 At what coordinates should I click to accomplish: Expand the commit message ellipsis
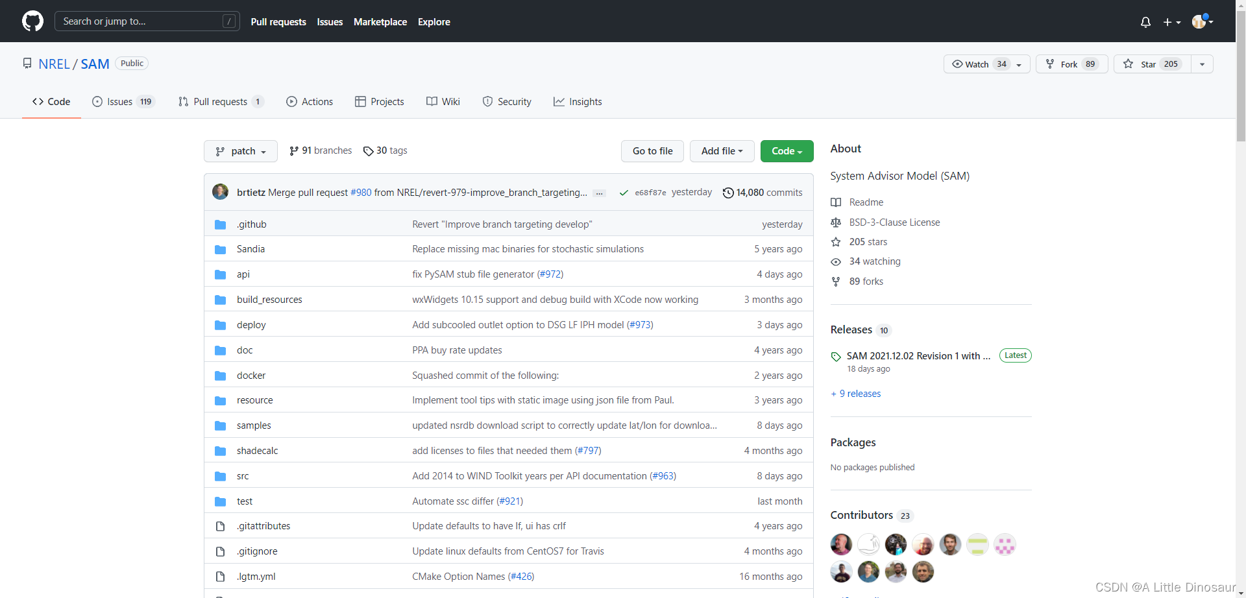(600, 193)
